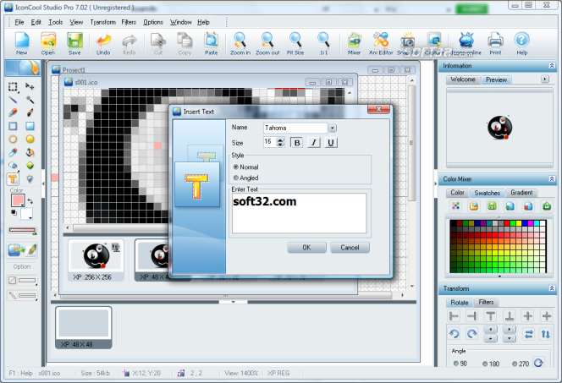Click the Print toolbar icon
This screenshot has width=562, height=383.
(495, 43)
